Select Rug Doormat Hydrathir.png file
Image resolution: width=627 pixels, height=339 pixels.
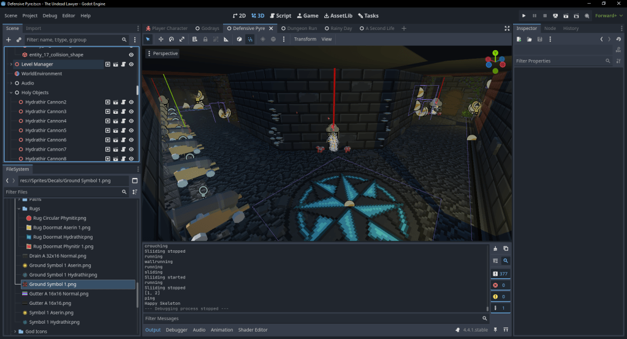point(63,237)
